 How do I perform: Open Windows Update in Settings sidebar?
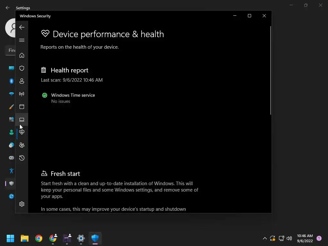click(x=11, y=196)
